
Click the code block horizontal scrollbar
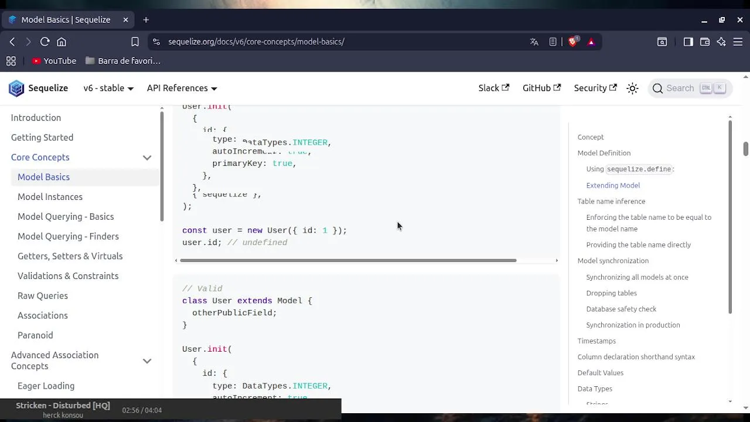[x=348, y=260]
